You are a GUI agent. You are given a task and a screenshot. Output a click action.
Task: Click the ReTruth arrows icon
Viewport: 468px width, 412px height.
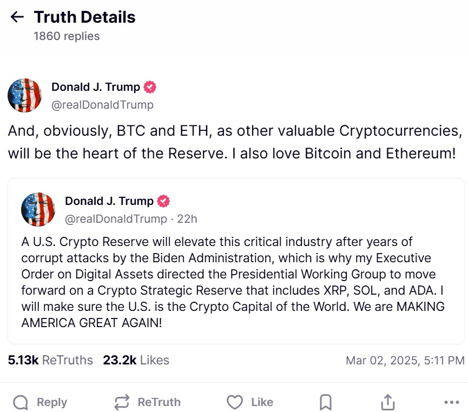click(x=122, y=402)
